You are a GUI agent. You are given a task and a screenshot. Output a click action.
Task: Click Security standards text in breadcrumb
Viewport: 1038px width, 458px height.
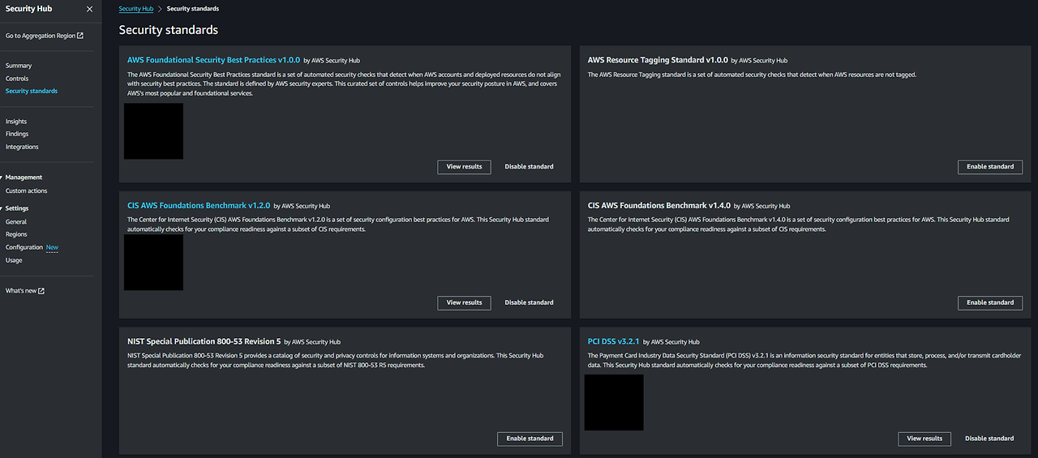[193, 8]
